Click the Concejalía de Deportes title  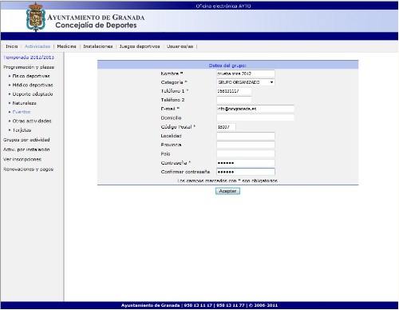coord(96,26)
